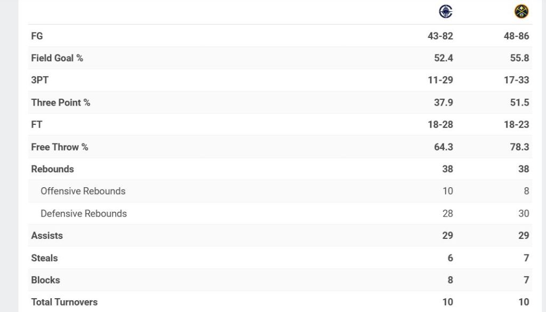Click the Nuggets pickaxe logo icon
This screenshot has width=546, height=312.
[521, 11]
